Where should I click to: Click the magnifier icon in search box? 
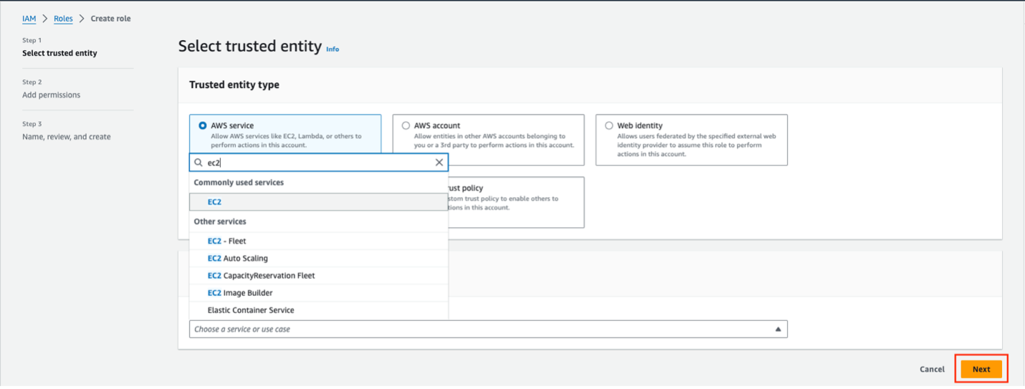pos(199,163)
